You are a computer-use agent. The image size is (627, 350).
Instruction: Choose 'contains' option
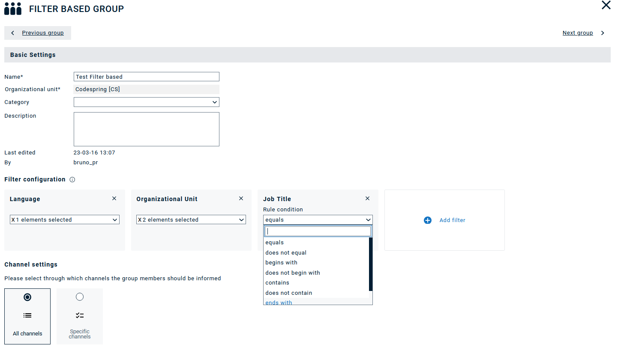(x=316, y=283)
